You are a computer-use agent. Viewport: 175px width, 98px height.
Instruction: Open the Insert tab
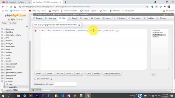pos(84,18)
